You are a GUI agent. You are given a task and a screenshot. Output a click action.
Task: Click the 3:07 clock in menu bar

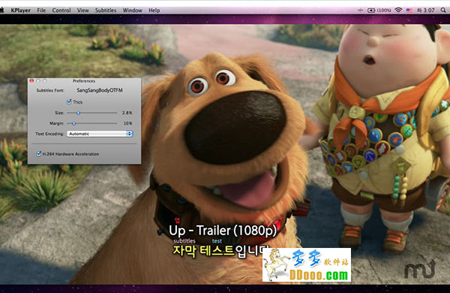click(426, 11)
